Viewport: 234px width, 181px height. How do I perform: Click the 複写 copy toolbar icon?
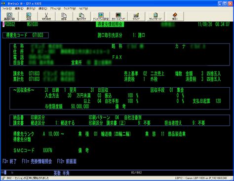pyautogui.click(x=64, y=16)
